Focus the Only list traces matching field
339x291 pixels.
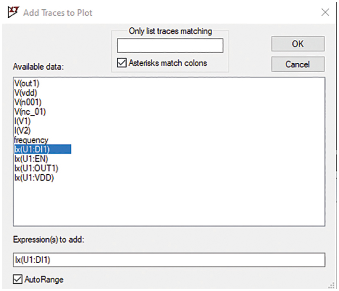[170, 45]
